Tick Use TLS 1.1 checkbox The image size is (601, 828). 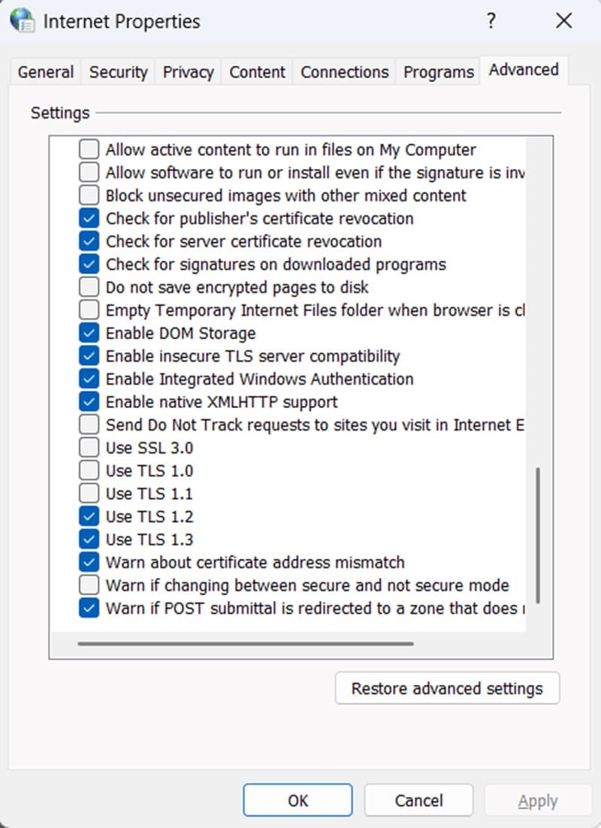pos(89,494)
